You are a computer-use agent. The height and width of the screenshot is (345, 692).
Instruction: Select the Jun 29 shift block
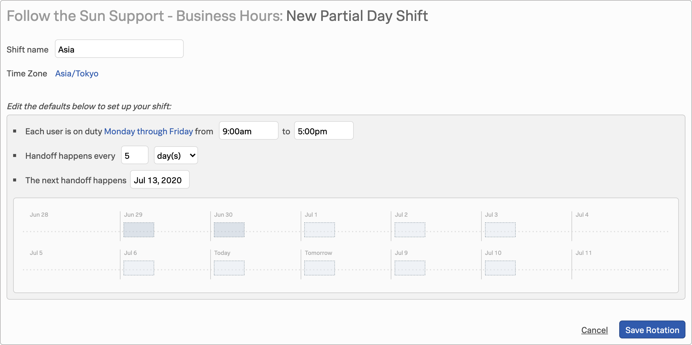coord(139,230)
